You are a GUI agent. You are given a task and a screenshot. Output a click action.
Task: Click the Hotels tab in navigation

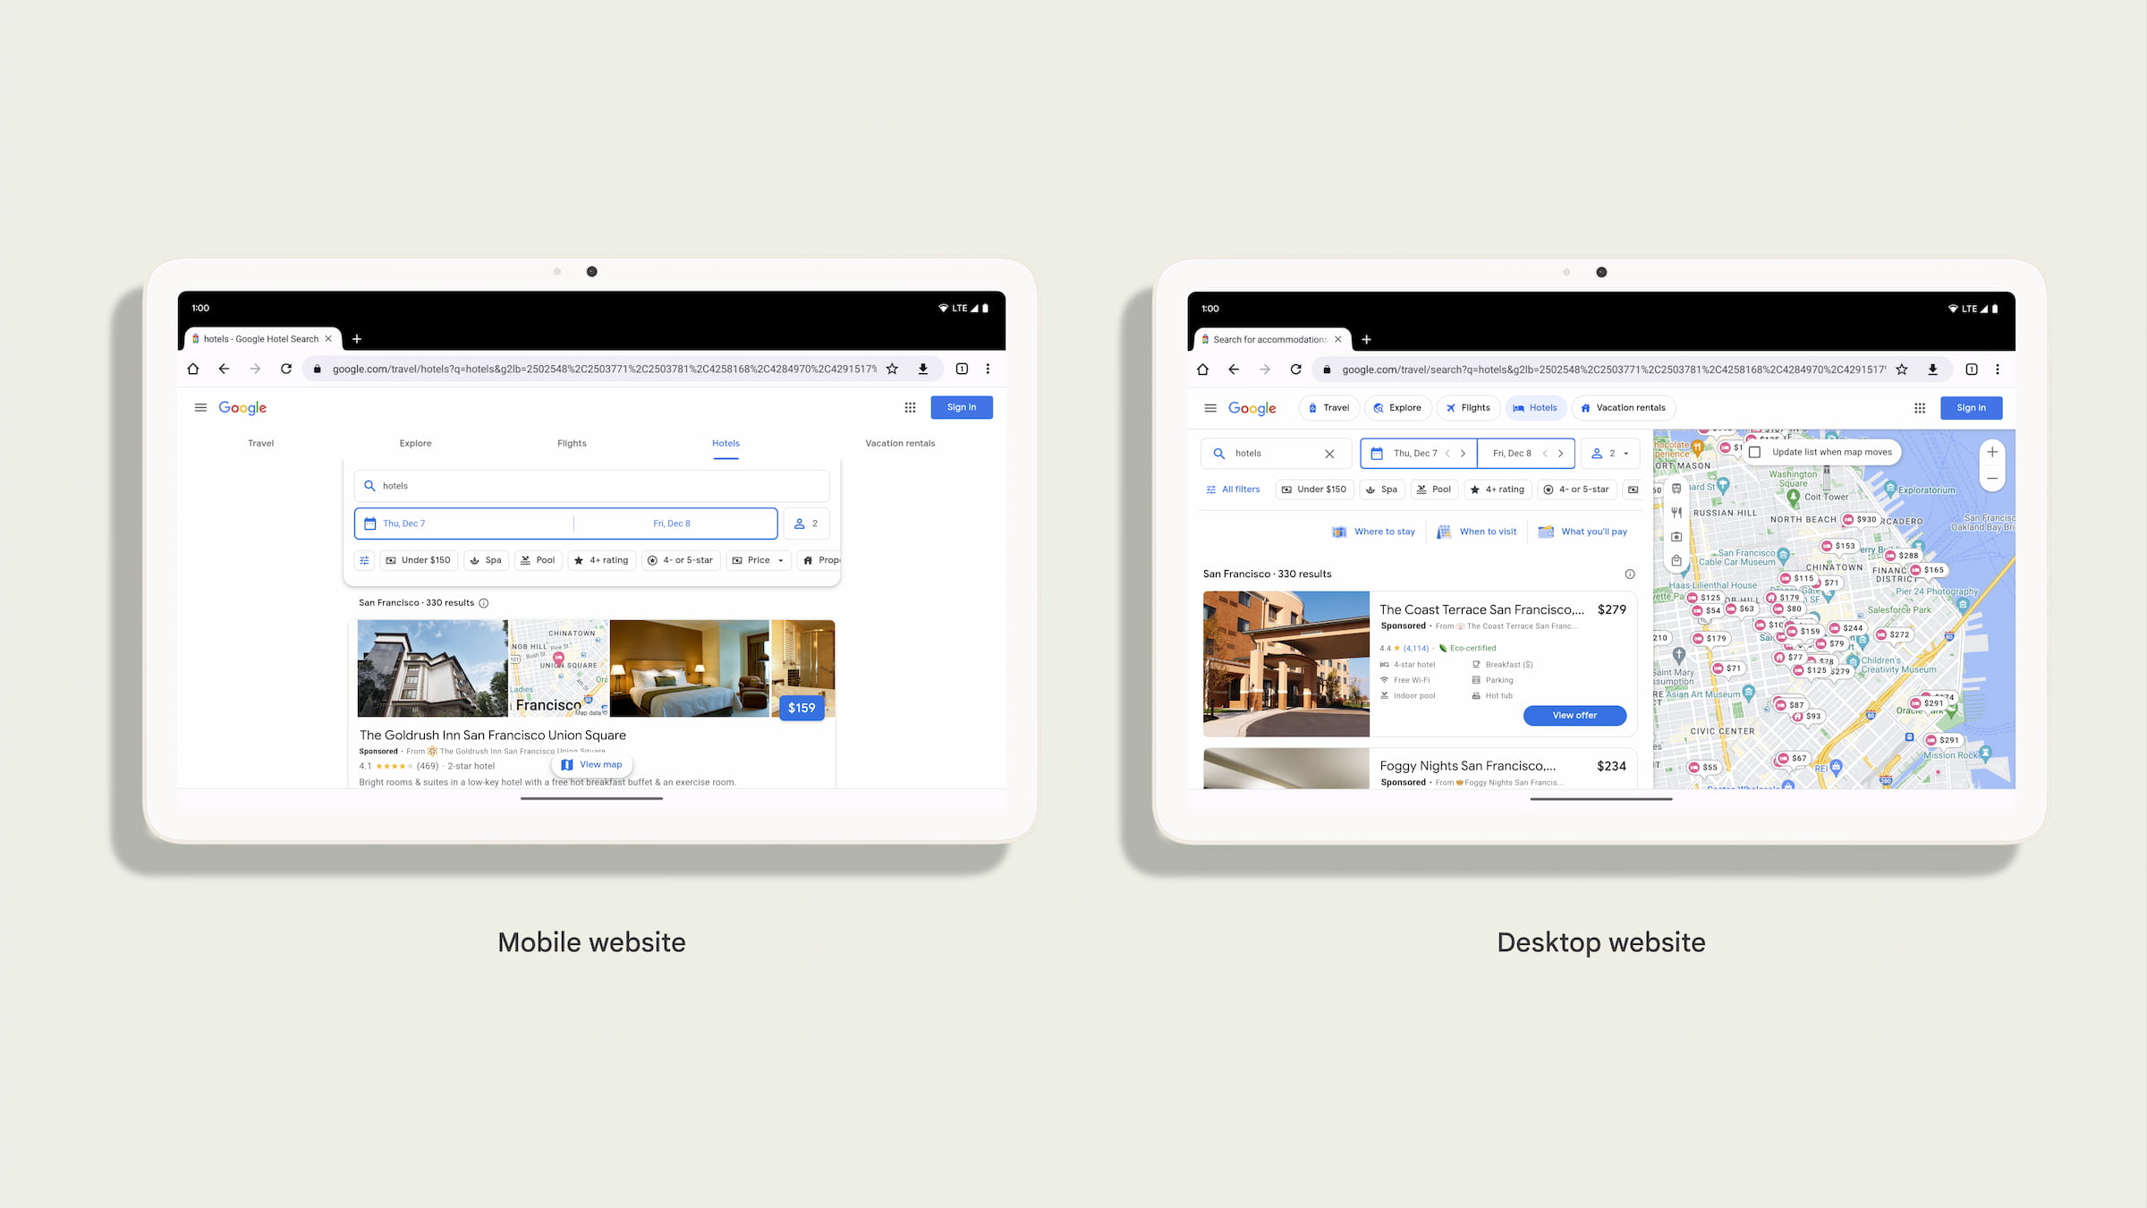[x=724, y=443]
